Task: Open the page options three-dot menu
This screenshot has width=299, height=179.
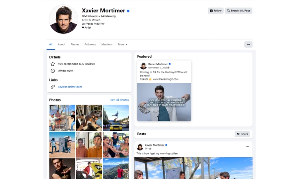Action: pyautogui.click(x=248, y=45)
